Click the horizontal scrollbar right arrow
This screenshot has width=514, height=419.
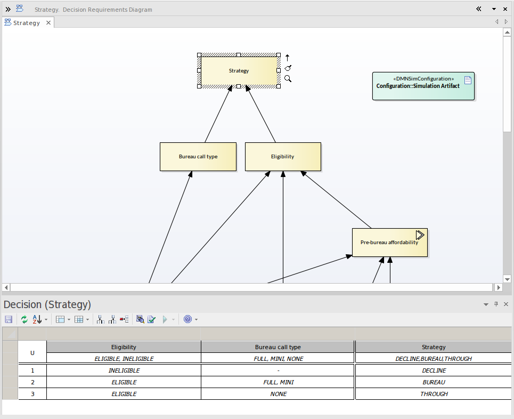(499, 287)
